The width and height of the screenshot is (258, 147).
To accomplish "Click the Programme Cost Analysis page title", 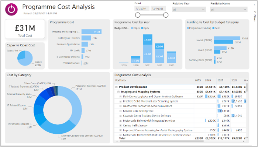I will click(58, 7).
